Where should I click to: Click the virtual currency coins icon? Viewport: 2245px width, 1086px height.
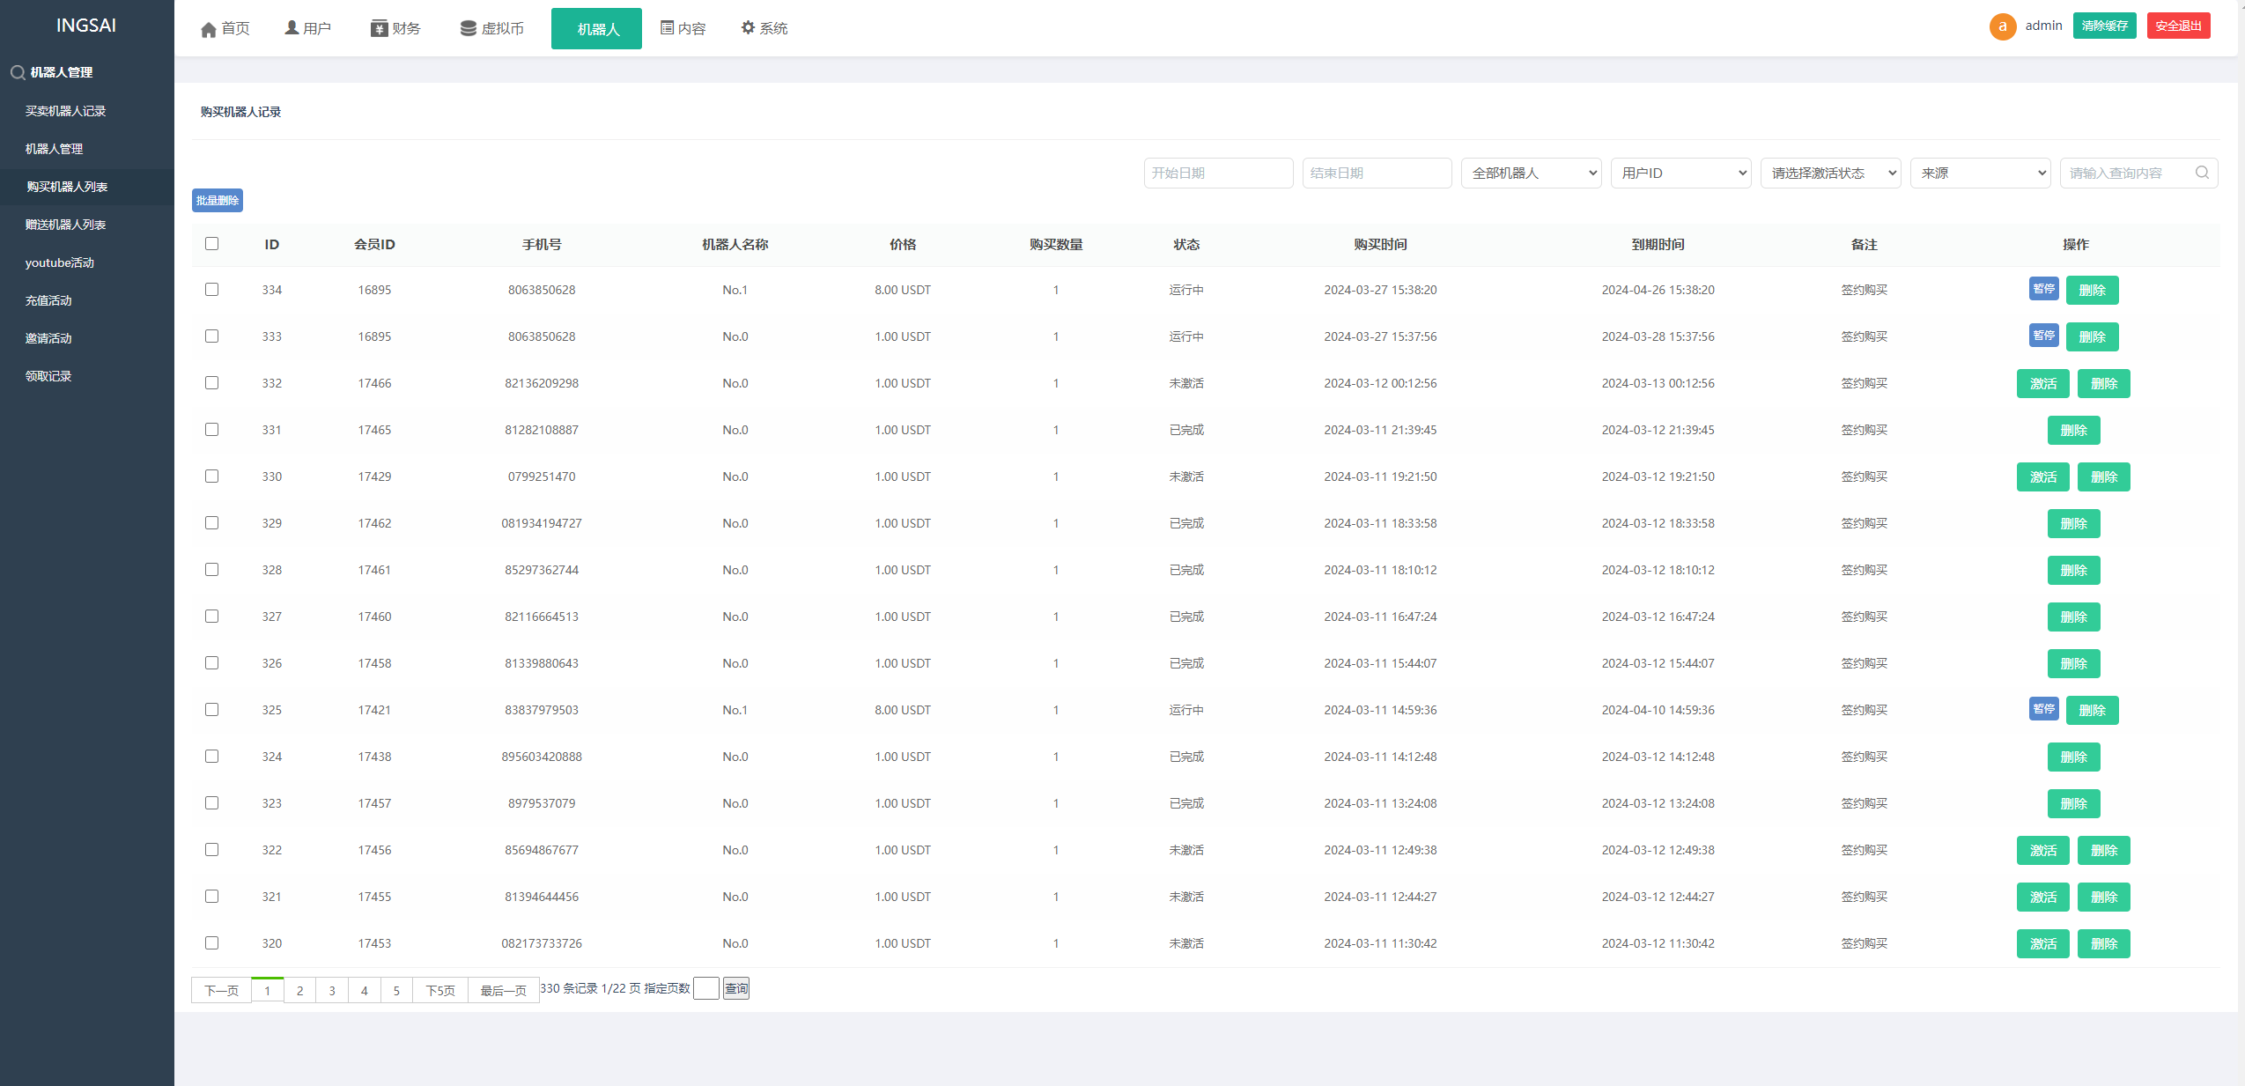pyautogui.click(x=468, y=29)
